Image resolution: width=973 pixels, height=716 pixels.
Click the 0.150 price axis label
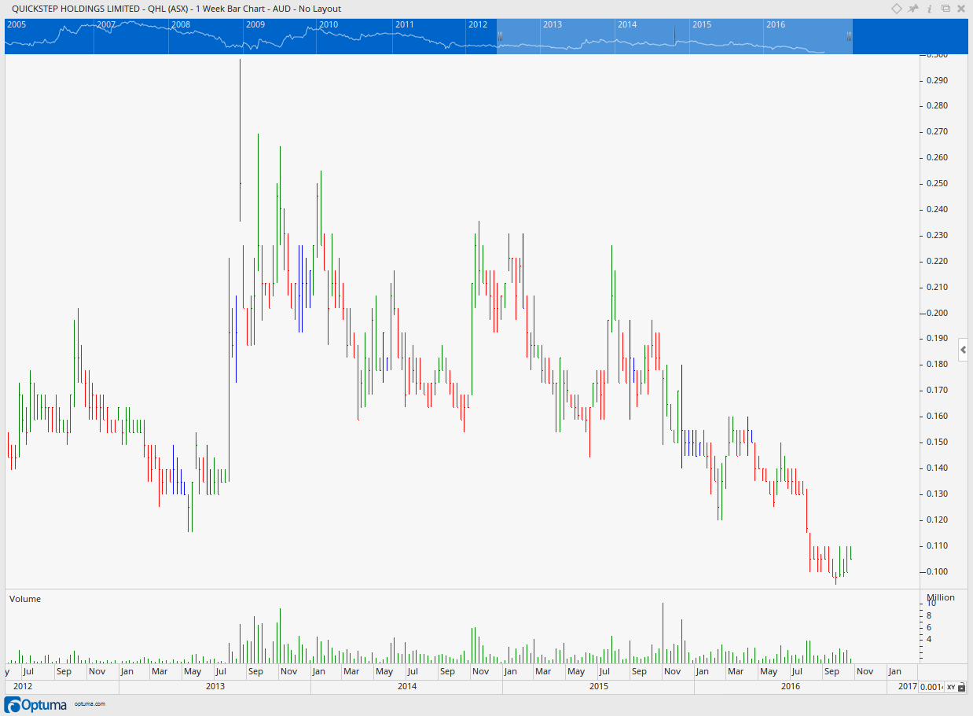click(935, 442)
